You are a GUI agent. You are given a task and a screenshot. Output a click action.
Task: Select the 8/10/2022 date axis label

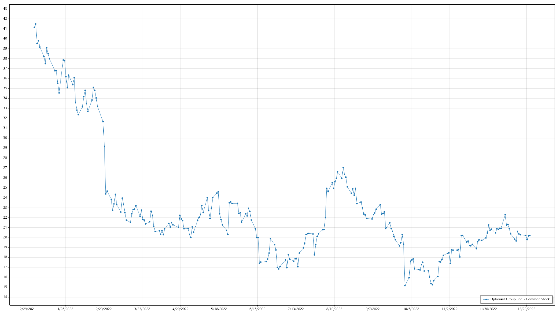(334, 309)
